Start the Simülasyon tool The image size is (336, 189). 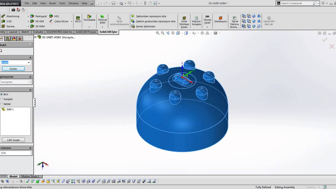220,20
